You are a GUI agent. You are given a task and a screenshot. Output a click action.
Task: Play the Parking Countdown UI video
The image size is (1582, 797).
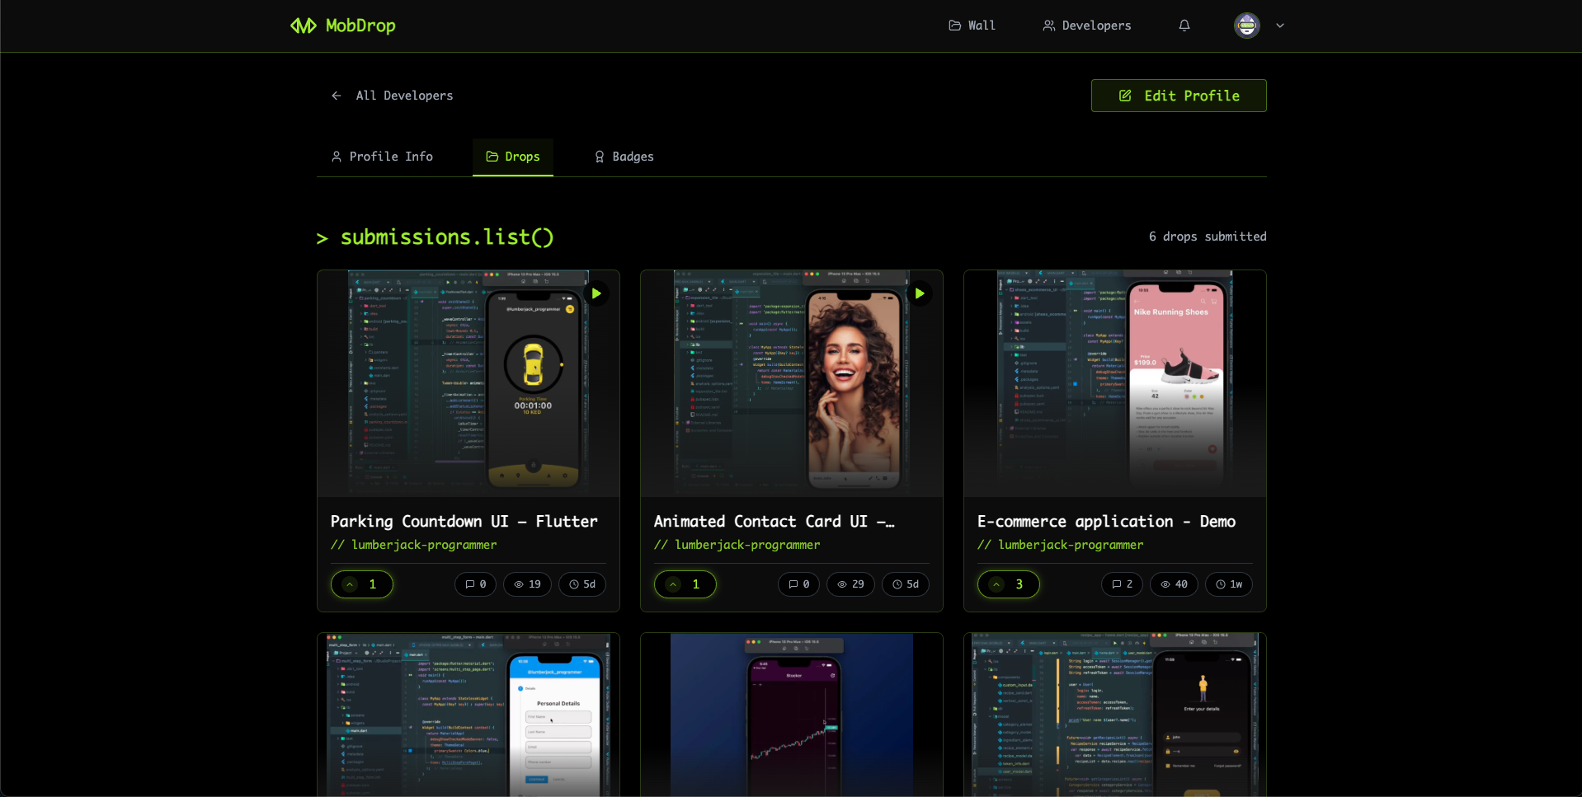596,293
